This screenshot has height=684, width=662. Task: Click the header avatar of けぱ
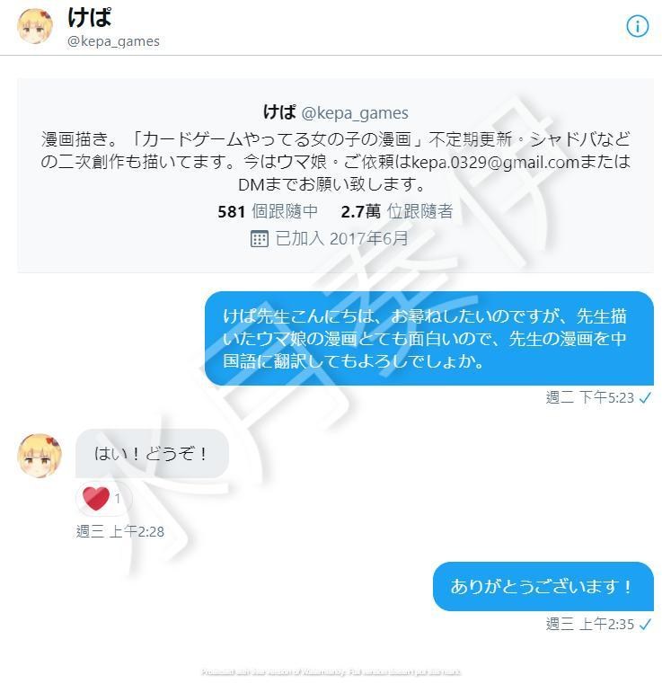point(35,26)
